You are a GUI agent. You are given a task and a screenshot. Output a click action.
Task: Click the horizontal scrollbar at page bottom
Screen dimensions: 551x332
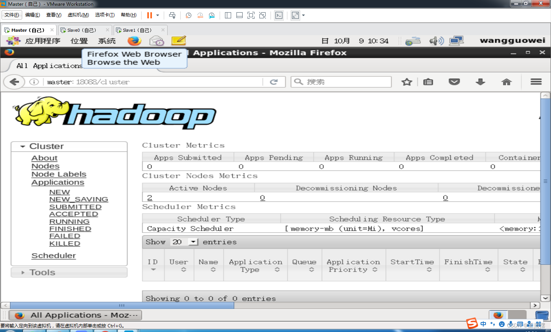[x=122, y=305]
